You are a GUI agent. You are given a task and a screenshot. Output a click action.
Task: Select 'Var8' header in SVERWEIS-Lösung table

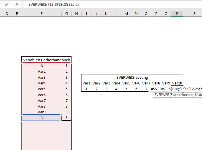coord(156,83)
